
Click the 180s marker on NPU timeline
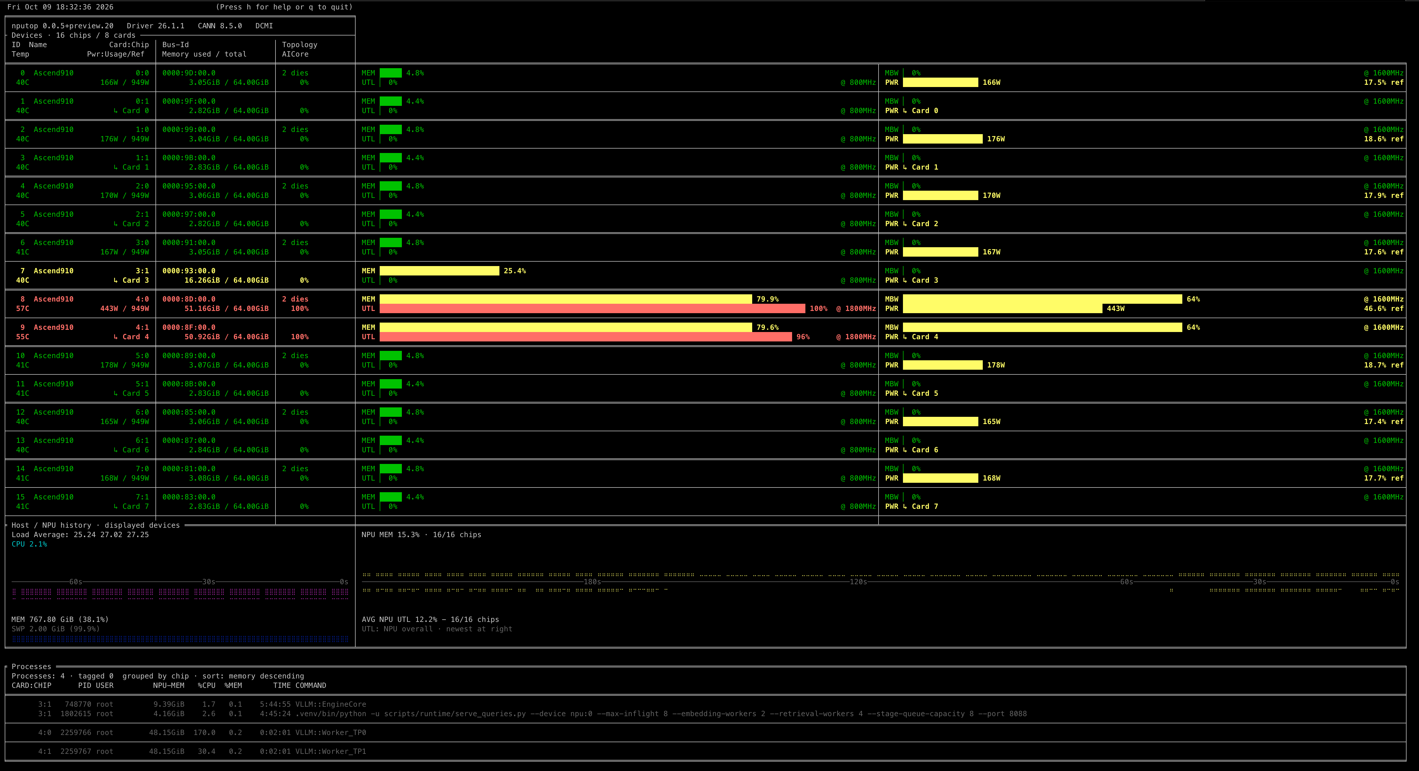(x=592, y=582)
